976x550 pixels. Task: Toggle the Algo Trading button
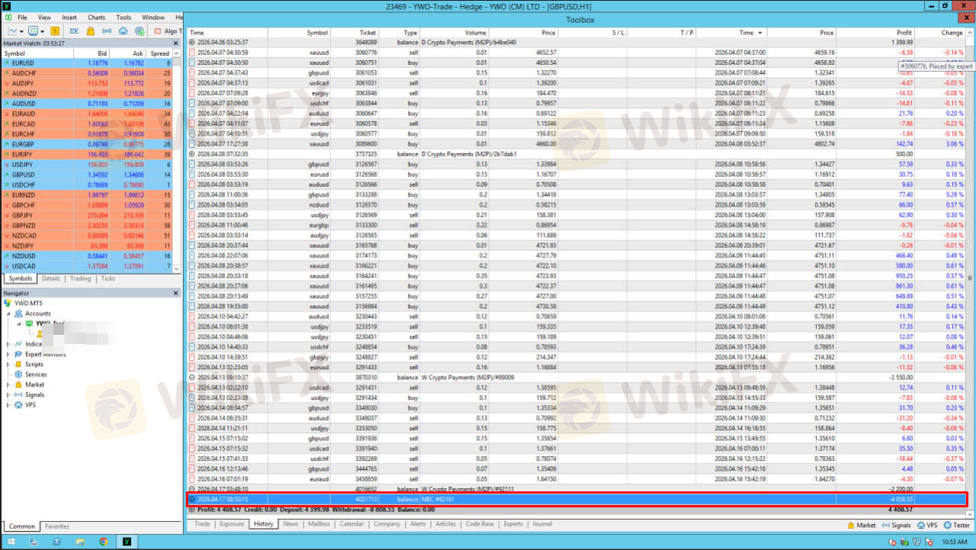(x=168, y=31)
